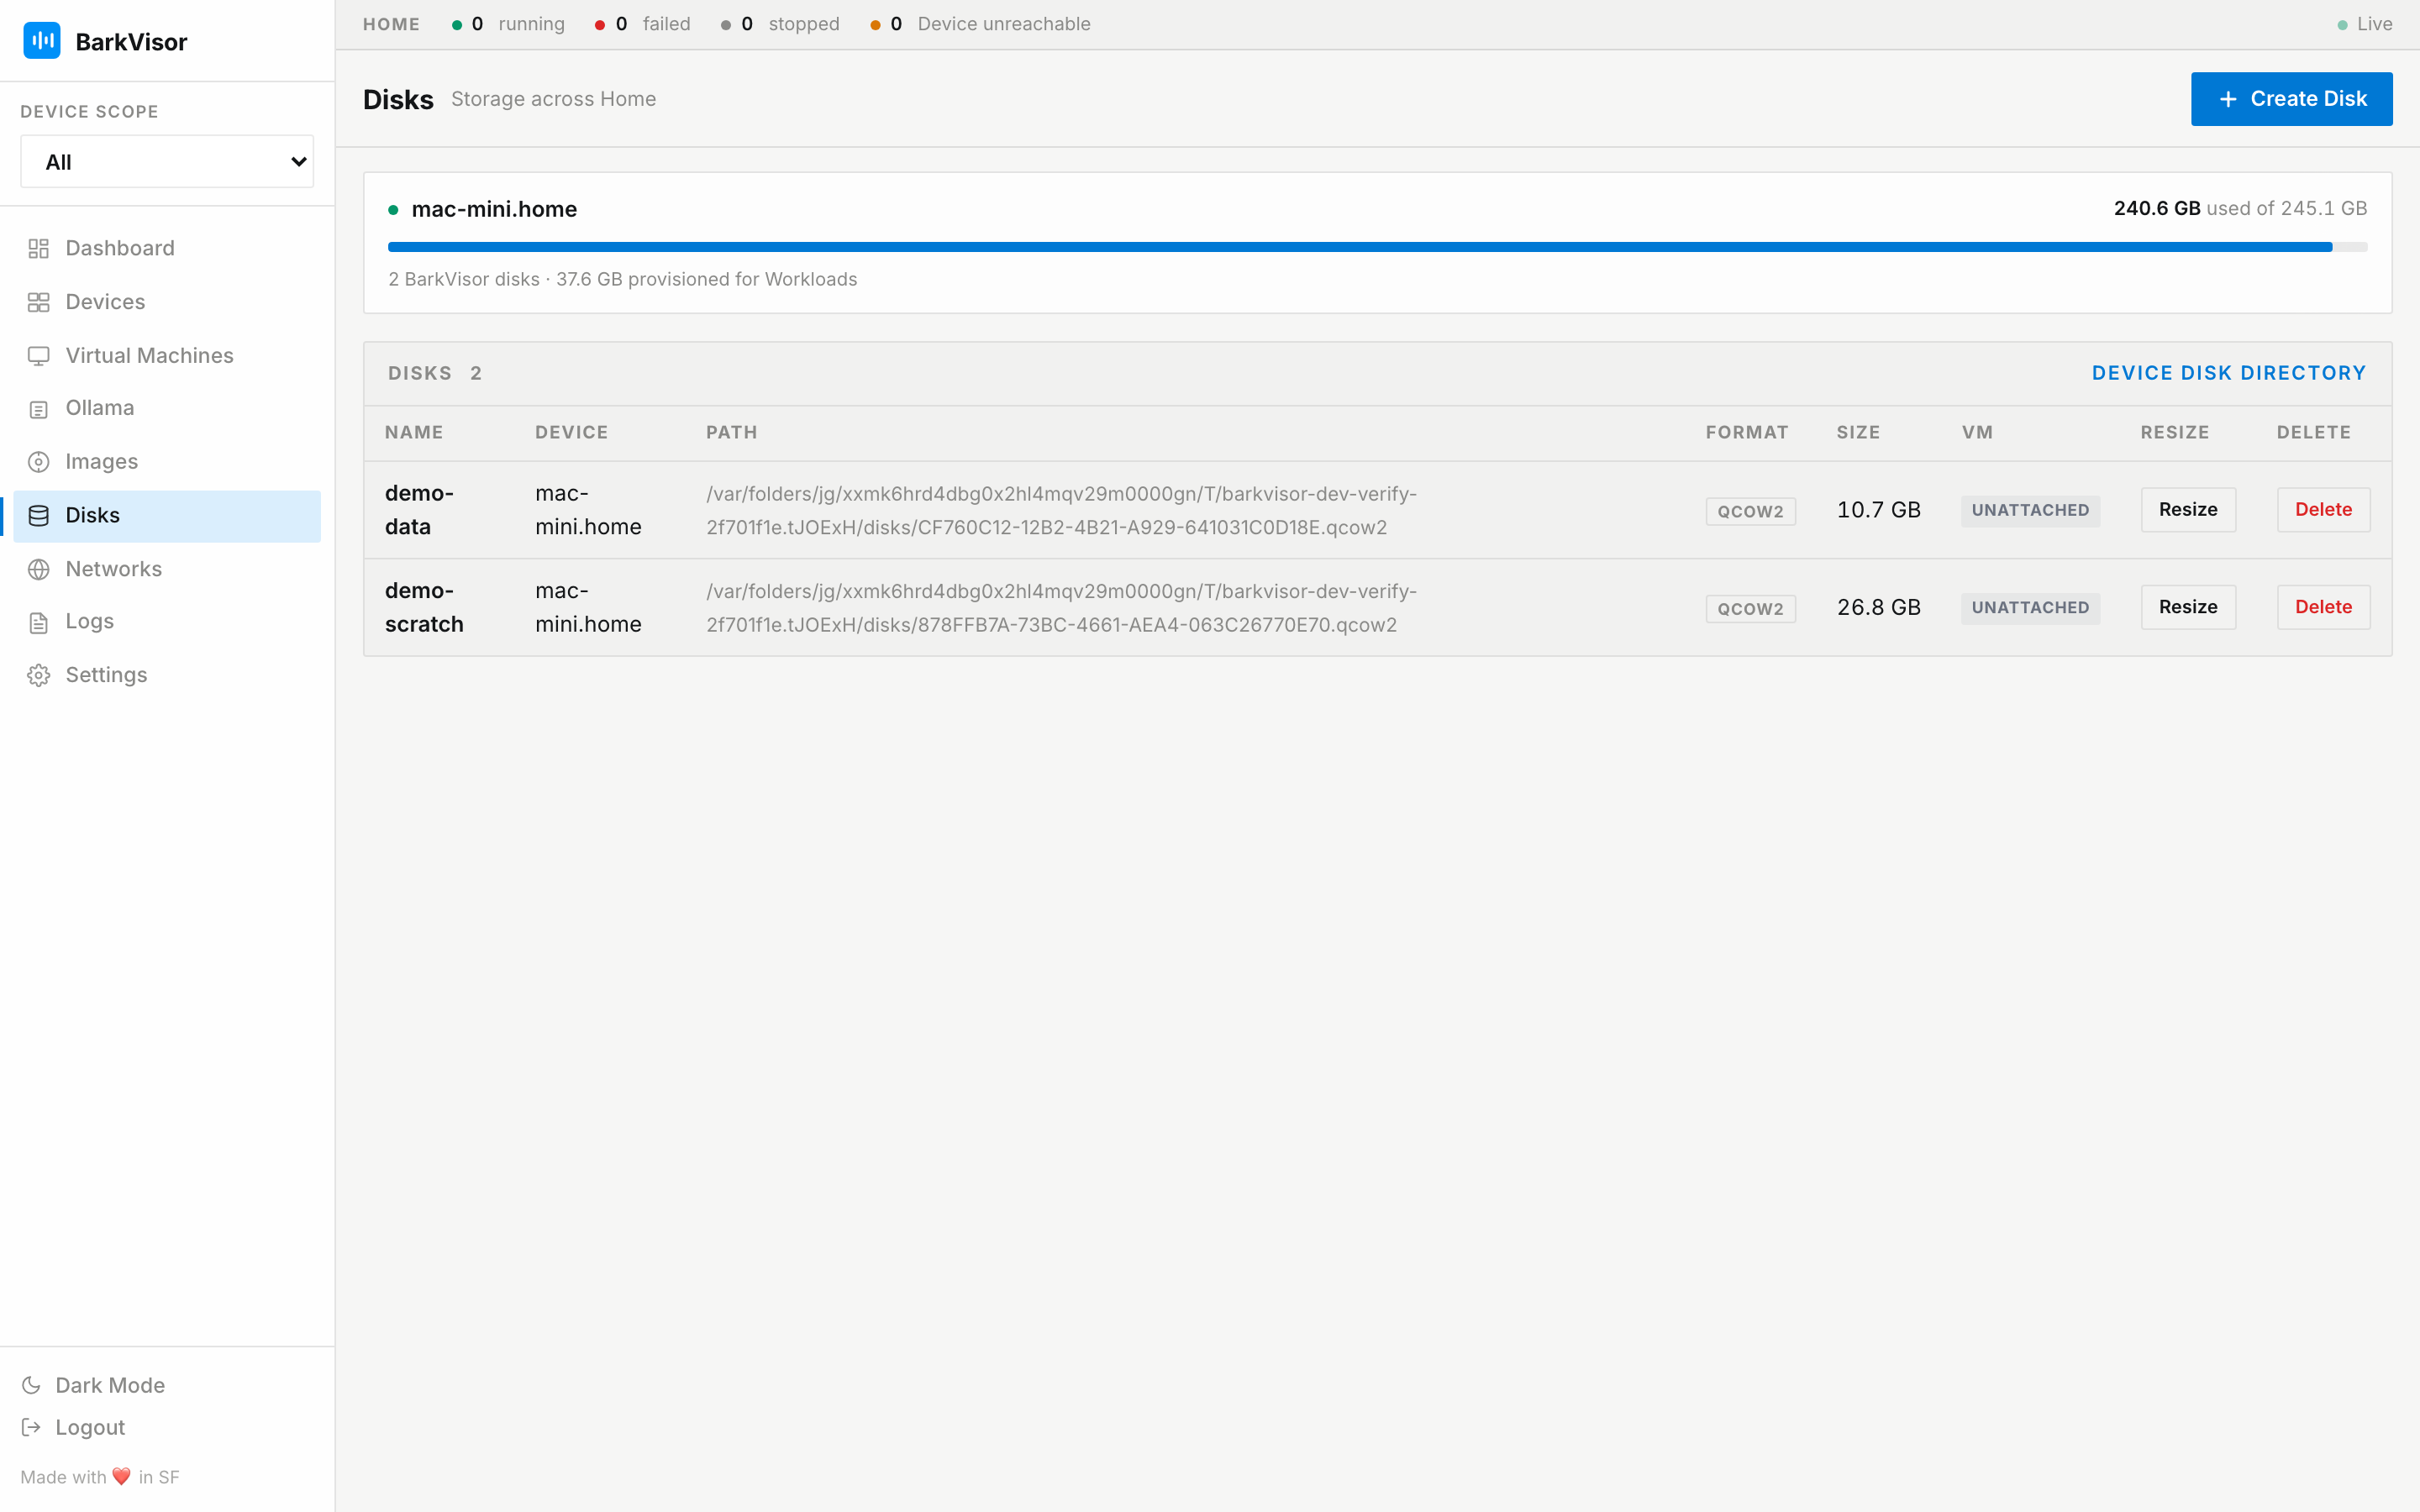Open Settings from the sidebar
2420x1512 pixels.
pos(167,675)
